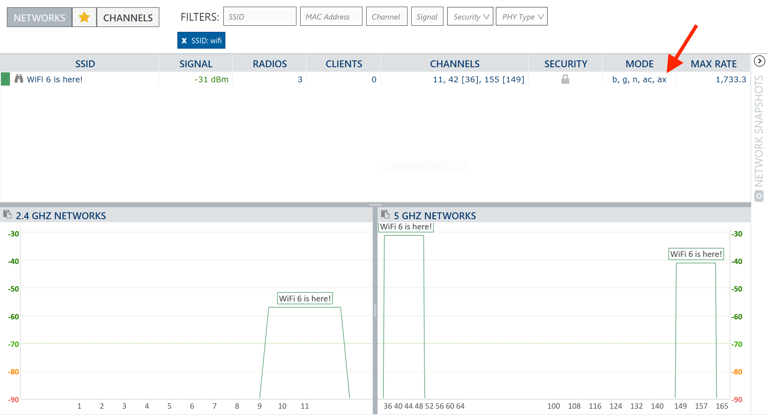
Task: Click the WiFi 6 label above channel 149 block
Action: [696, 254]
